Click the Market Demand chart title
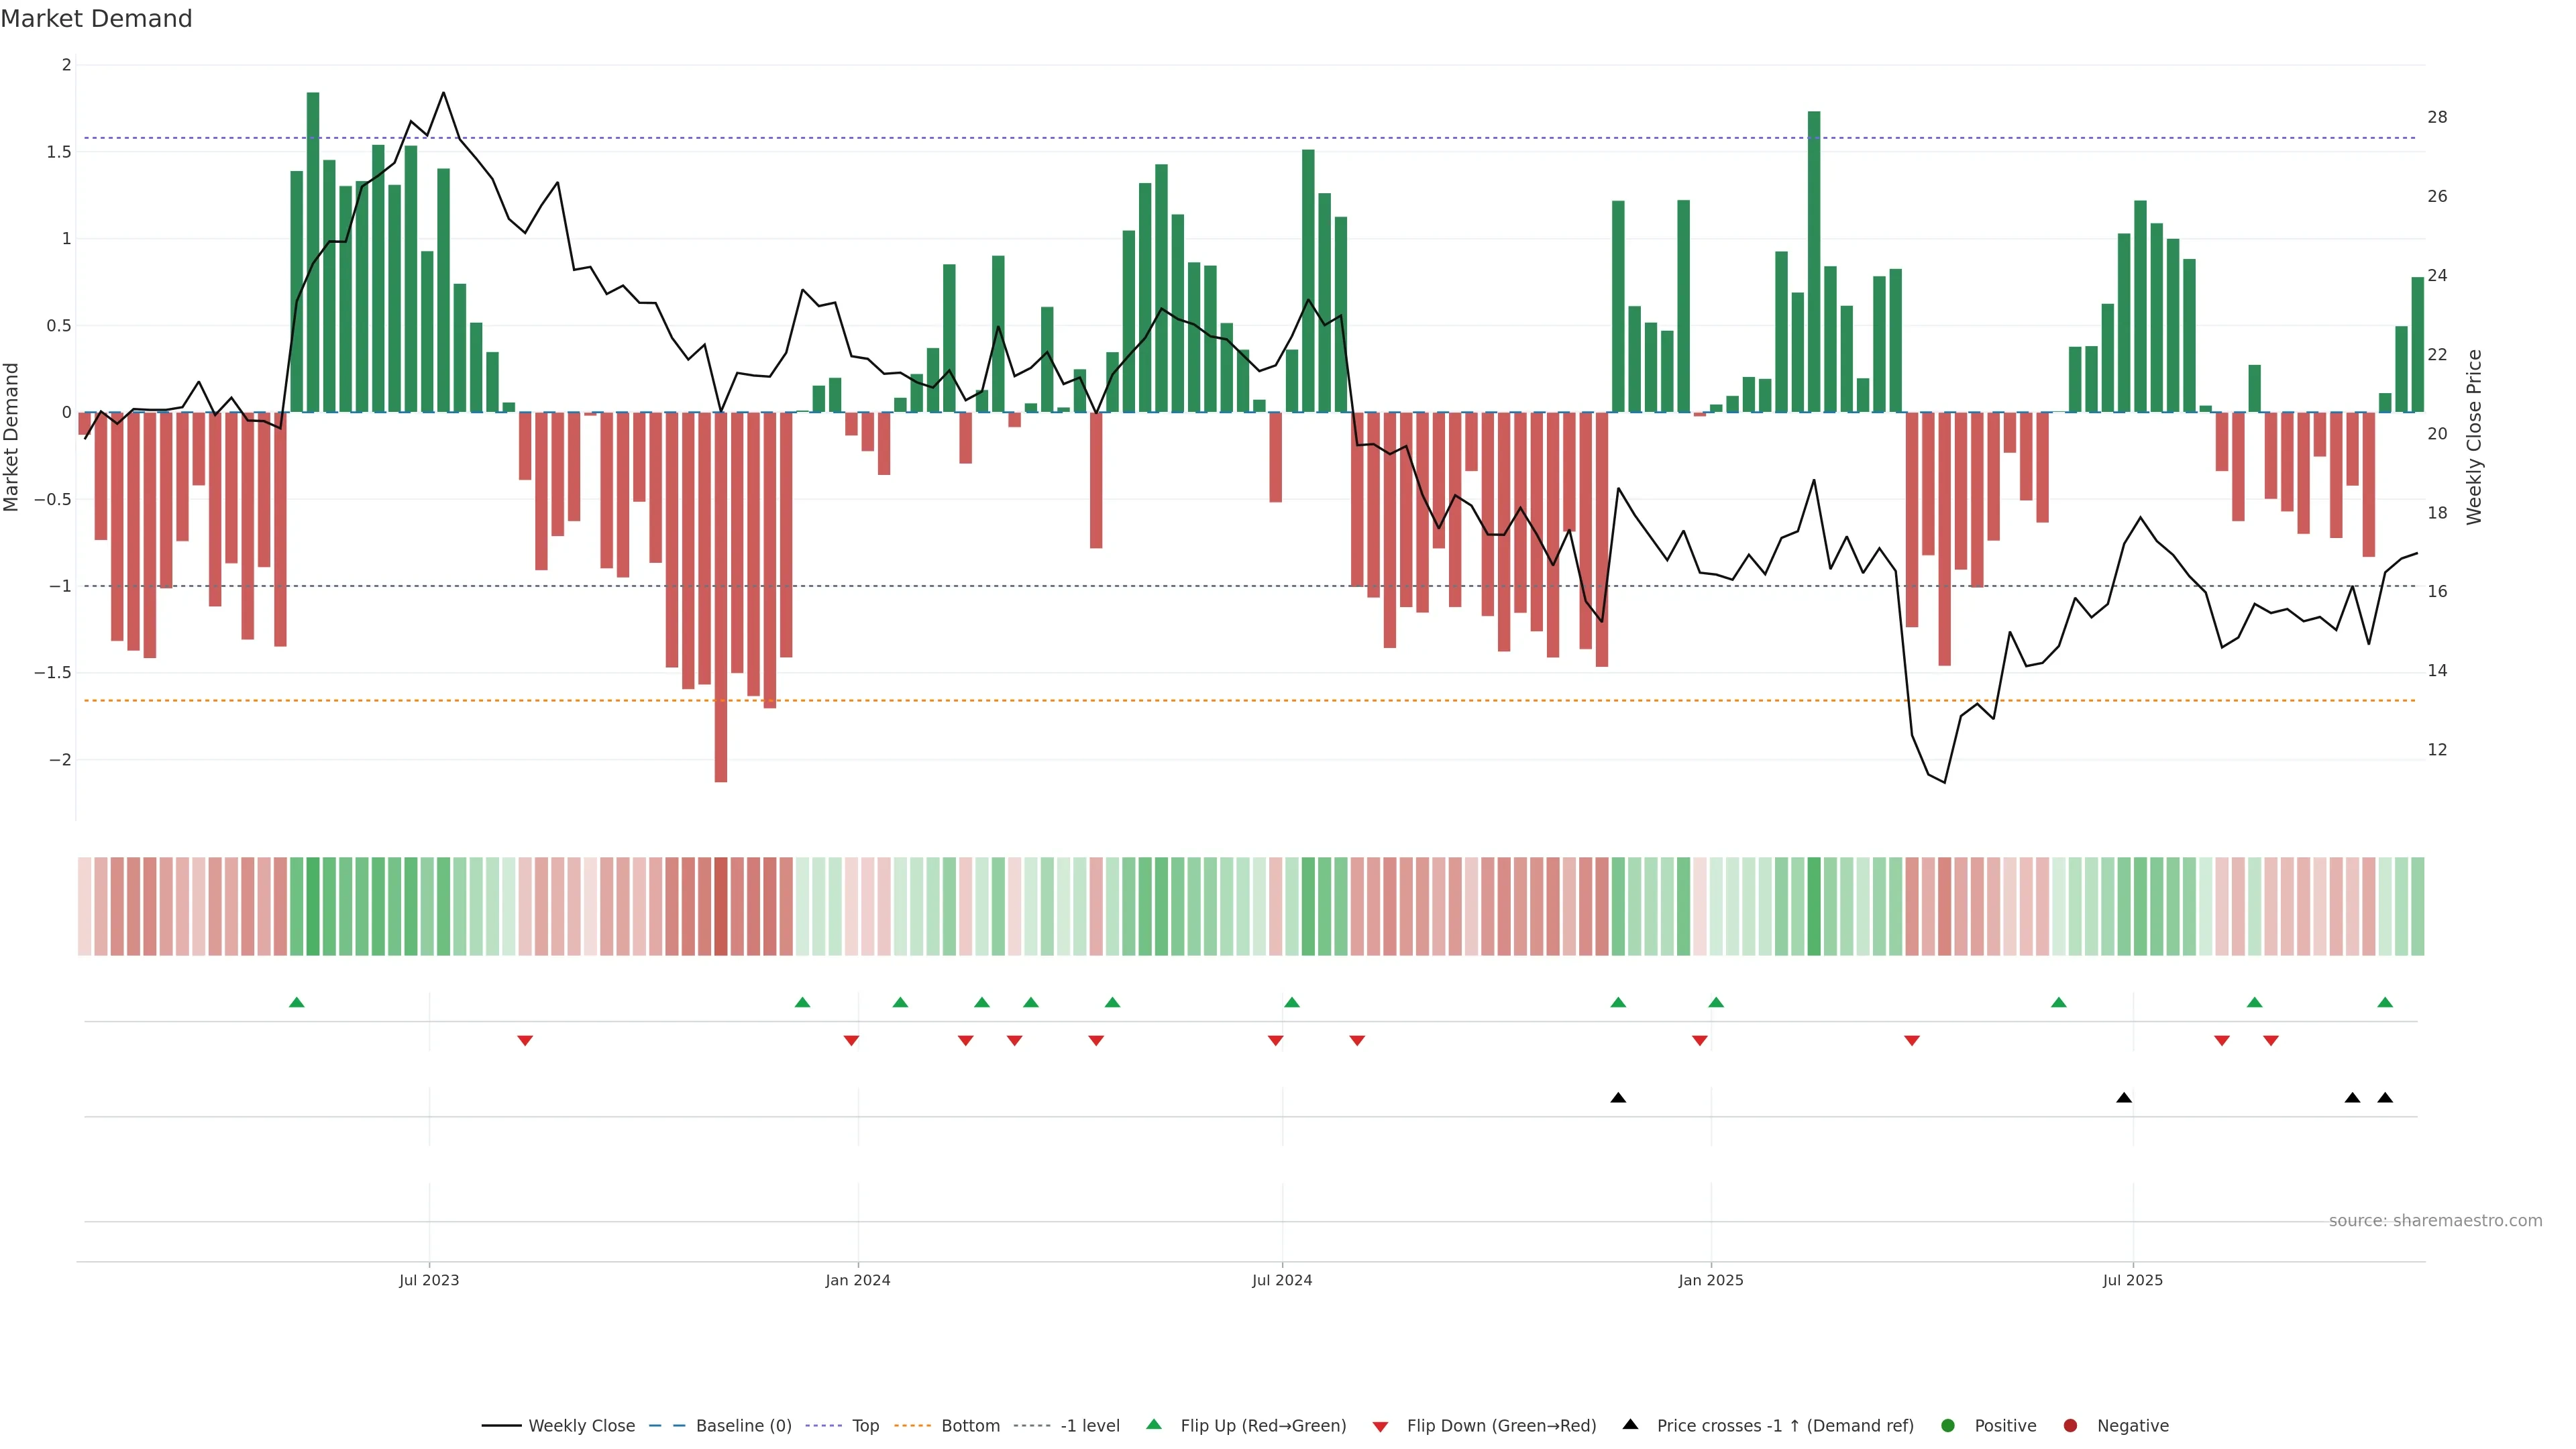2576x1449 pixels. click(x=96, y=19)
